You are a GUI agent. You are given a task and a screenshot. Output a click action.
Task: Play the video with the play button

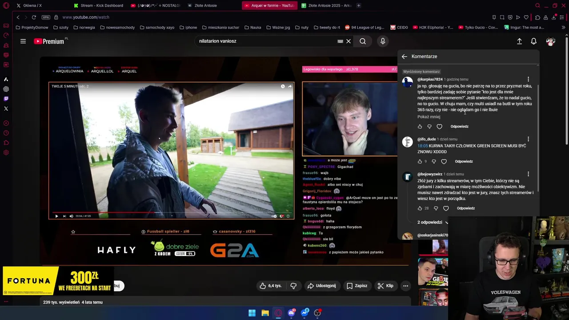(x=56, y=216)
